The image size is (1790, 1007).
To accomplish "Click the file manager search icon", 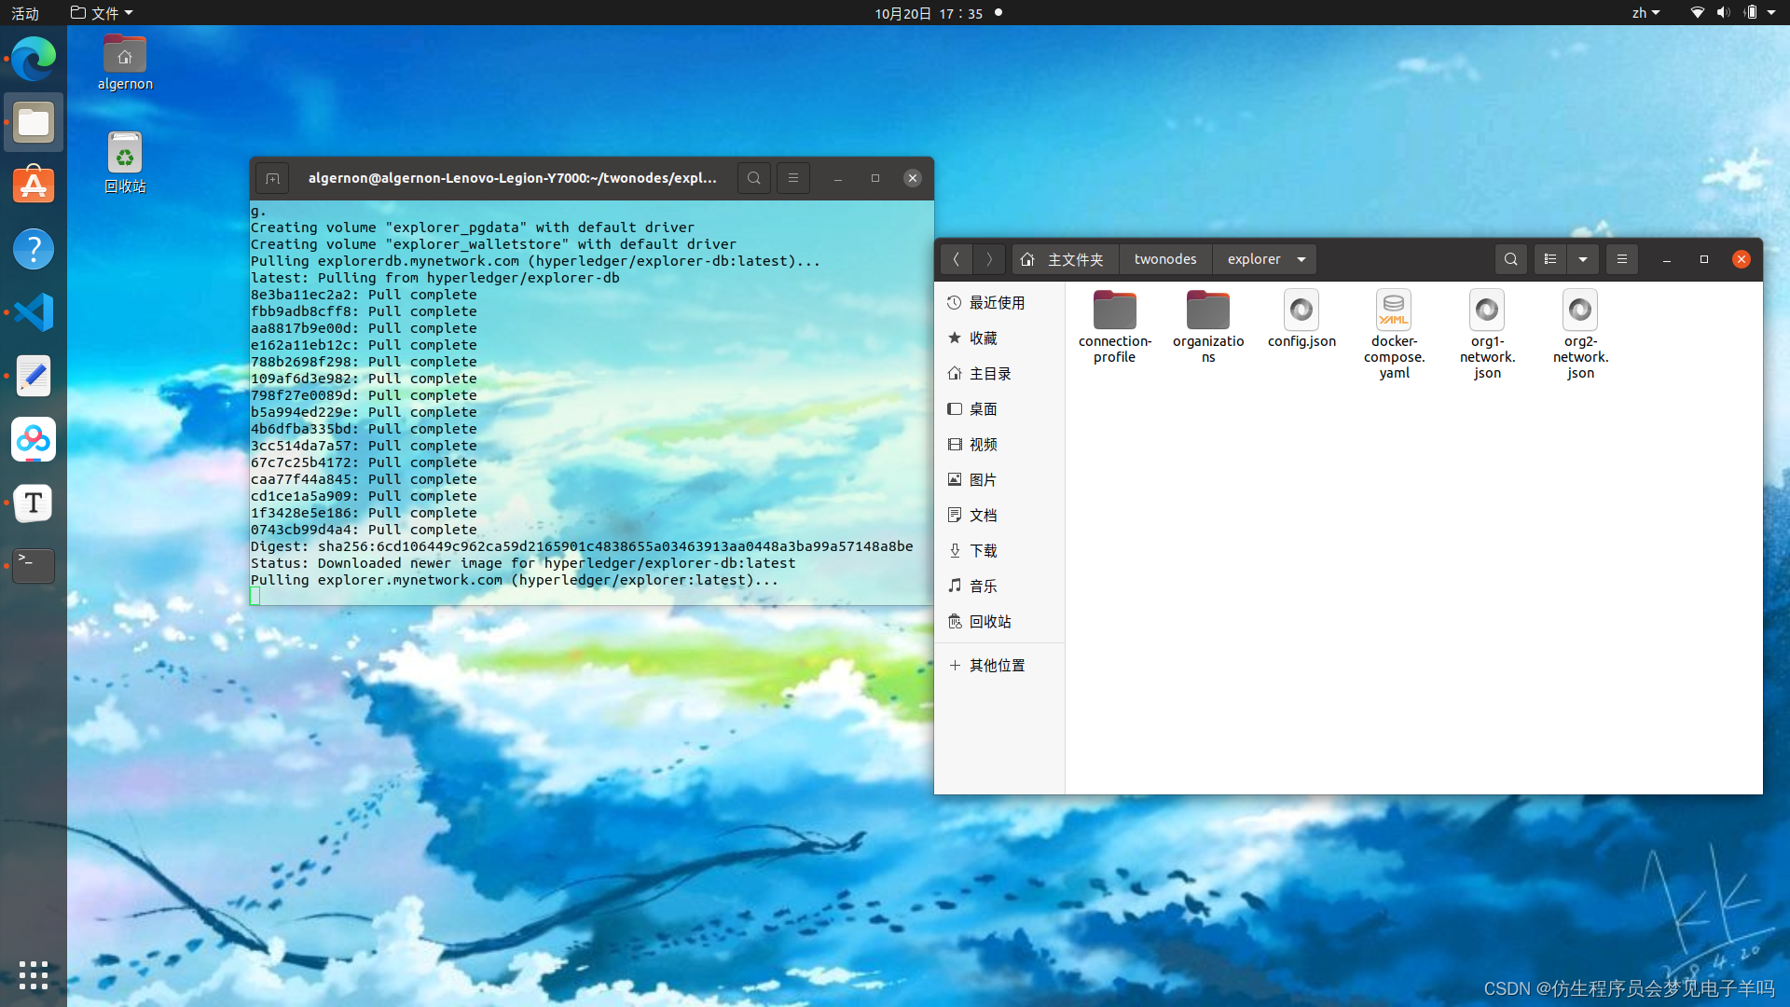I will click(x=1510, y=259).
